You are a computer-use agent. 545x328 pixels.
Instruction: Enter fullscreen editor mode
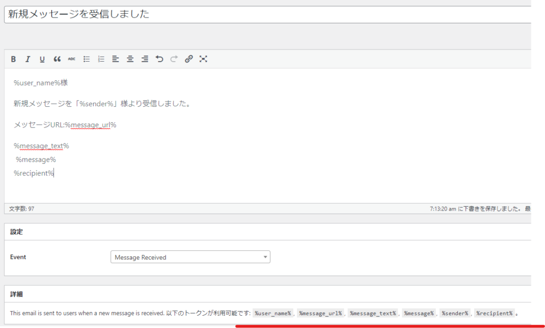203,59
